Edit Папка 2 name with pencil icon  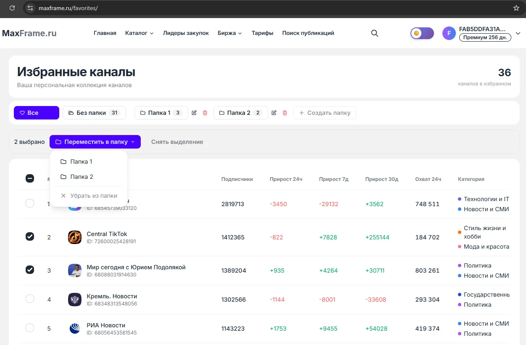[x=274, y=113]
